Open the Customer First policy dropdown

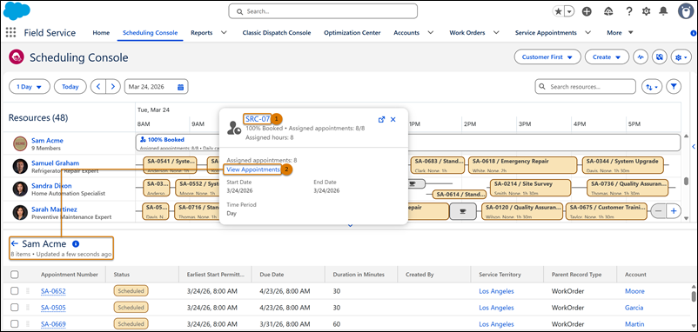(547, 56)
